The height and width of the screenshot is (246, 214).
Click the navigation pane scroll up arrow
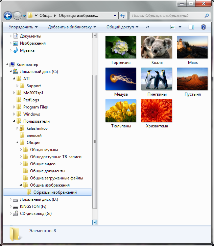point(95,35)
